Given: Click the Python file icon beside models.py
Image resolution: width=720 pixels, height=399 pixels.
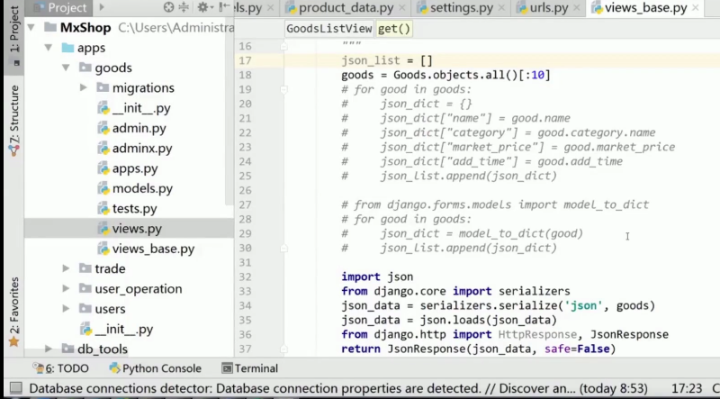Looking at the screenshot, I should 103,189.
